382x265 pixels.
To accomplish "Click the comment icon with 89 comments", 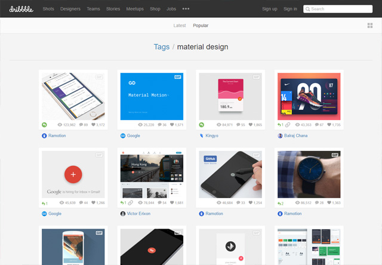I will [x=81, y=125].
